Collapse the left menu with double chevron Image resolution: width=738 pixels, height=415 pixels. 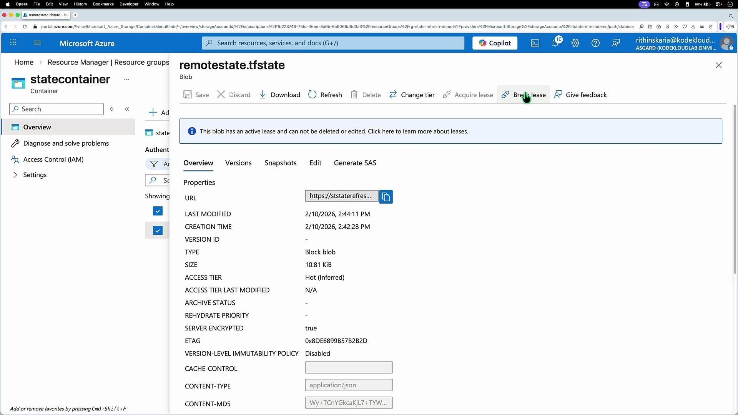tap(127, 109)
